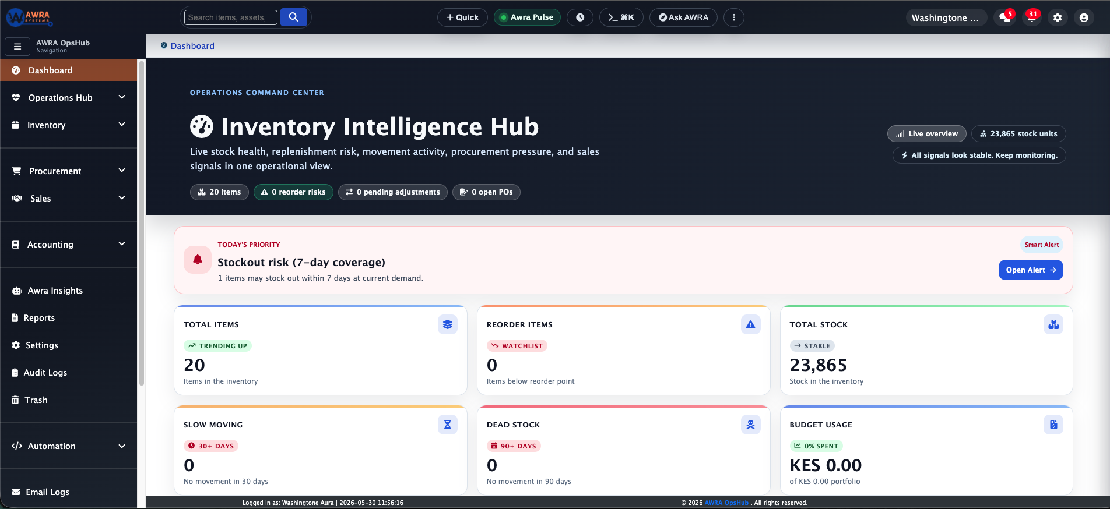This screenshot has height=509, width=1110.
Task: Open Email Logs in the sidebar
Action: tap(69, 492)
